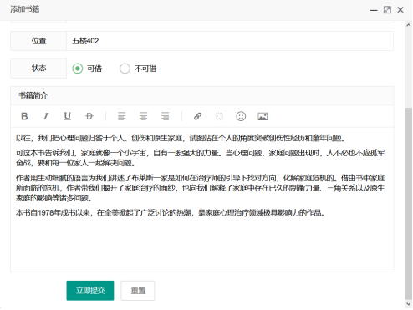Apply italic style in the editor toolbar
Image resolution: width=413 pixels, height=310 pixels.
(x=46, y=116)
